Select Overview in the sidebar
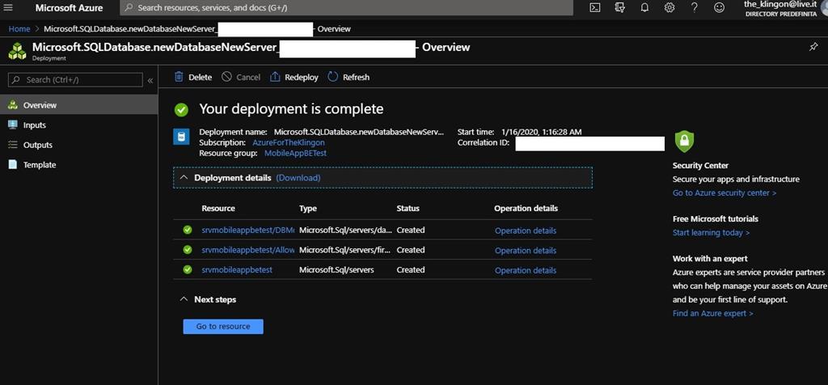Viewport: 828px width, 385px height. pyautogui.click(x=78, y=105)
